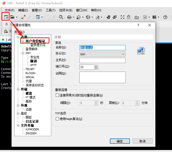Click in the 说明 description box
The height and width of the screenshot is (152, 172).
pyautogui.click(x=102, y=77)
